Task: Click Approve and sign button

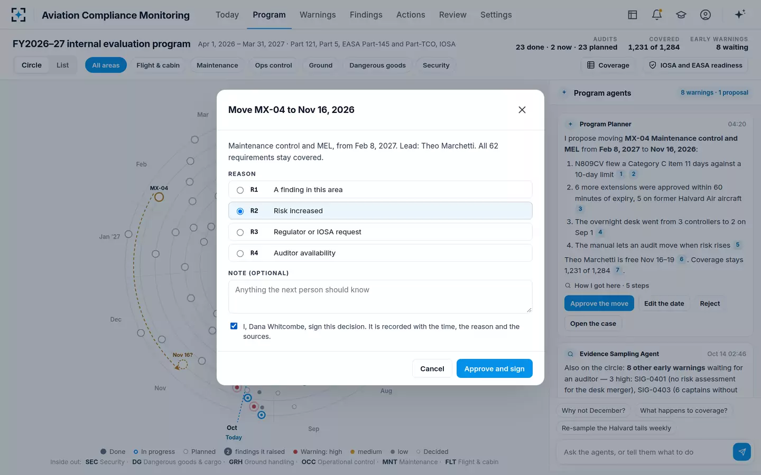Action: click(495, 368)
